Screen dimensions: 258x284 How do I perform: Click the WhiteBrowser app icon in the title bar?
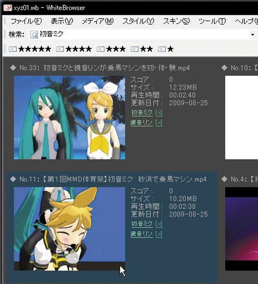pyautogui.click(x=8, y=8)
